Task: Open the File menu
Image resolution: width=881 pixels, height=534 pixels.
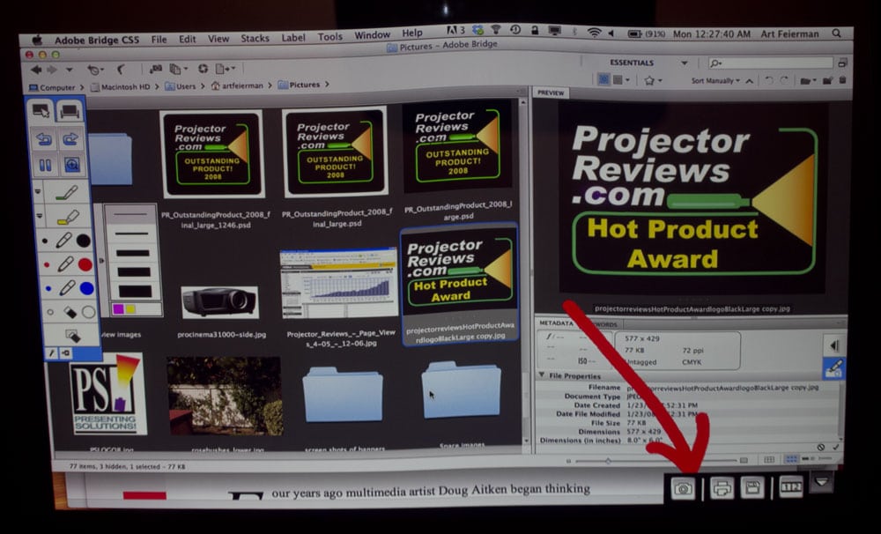Action: 159,40
